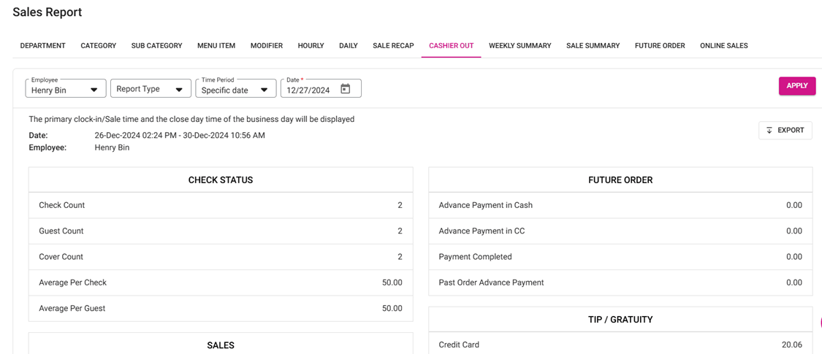View the Daily sales tab
Viewport: 822px width, 354px height.
(x=349, y=46)
